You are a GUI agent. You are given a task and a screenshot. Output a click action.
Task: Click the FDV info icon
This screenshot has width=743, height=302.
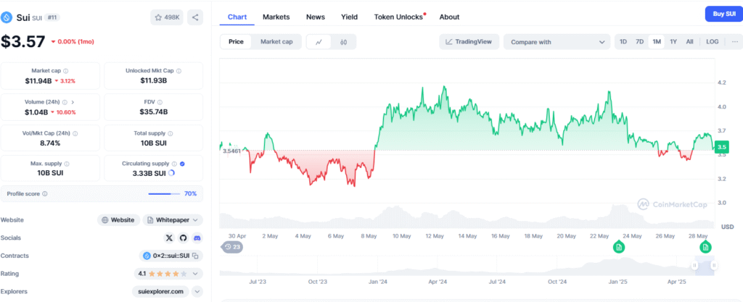tap(160, 102)
